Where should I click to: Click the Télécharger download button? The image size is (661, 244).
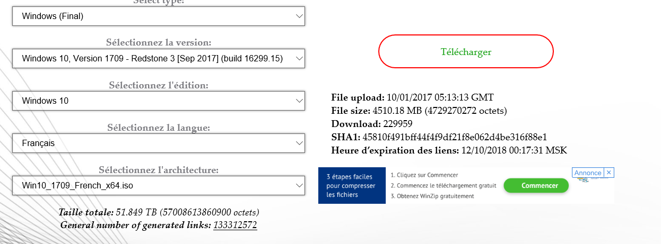coord(466,51)
